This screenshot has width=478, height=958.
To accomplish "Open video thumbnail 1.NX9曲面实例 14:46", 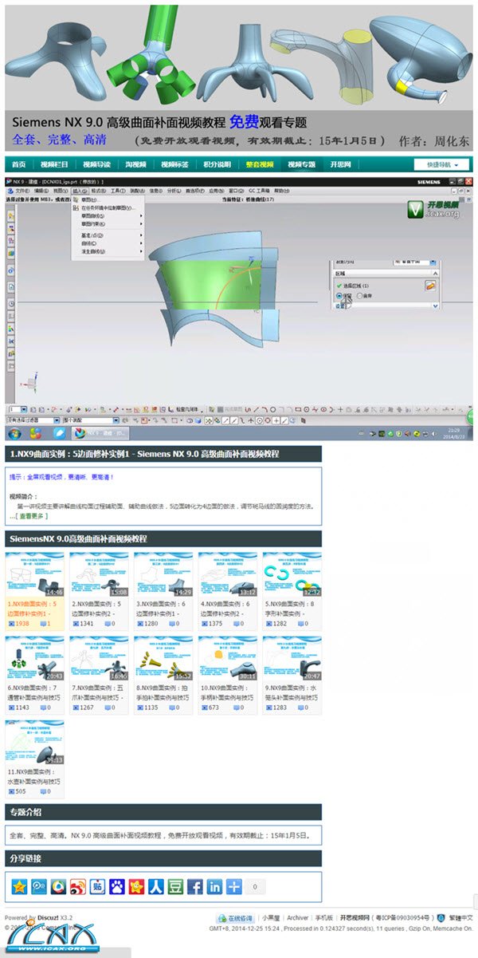I will pos(34,574).
